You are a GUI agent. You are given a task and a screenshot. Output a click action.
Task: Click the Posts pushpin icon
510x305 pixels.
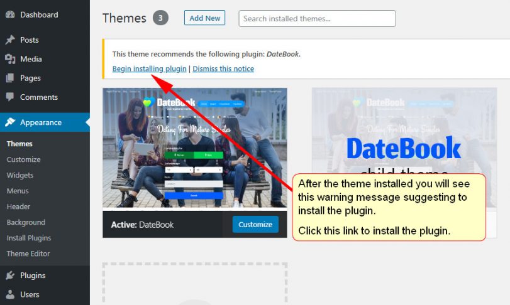(10, 40)
